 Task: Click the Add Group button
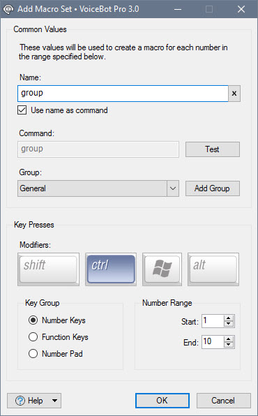tap(213, 188)
